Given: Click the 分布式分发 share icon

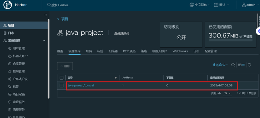Looking at the screenshot, I should click(10, 79).
